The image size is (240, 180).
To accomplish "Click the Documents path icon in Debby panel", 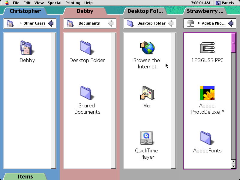I will click(70, 23).
